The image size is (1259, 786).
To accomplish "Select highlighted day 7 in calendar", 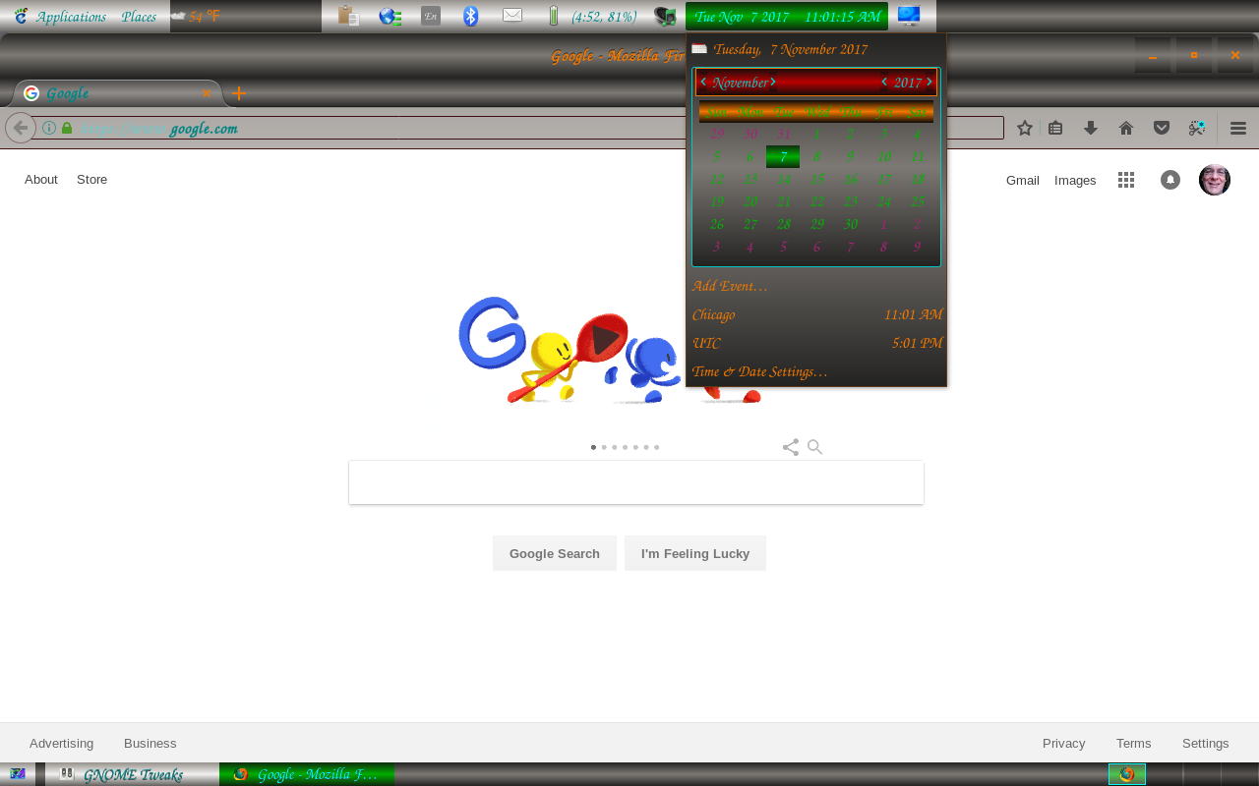I will pos(783,156).
